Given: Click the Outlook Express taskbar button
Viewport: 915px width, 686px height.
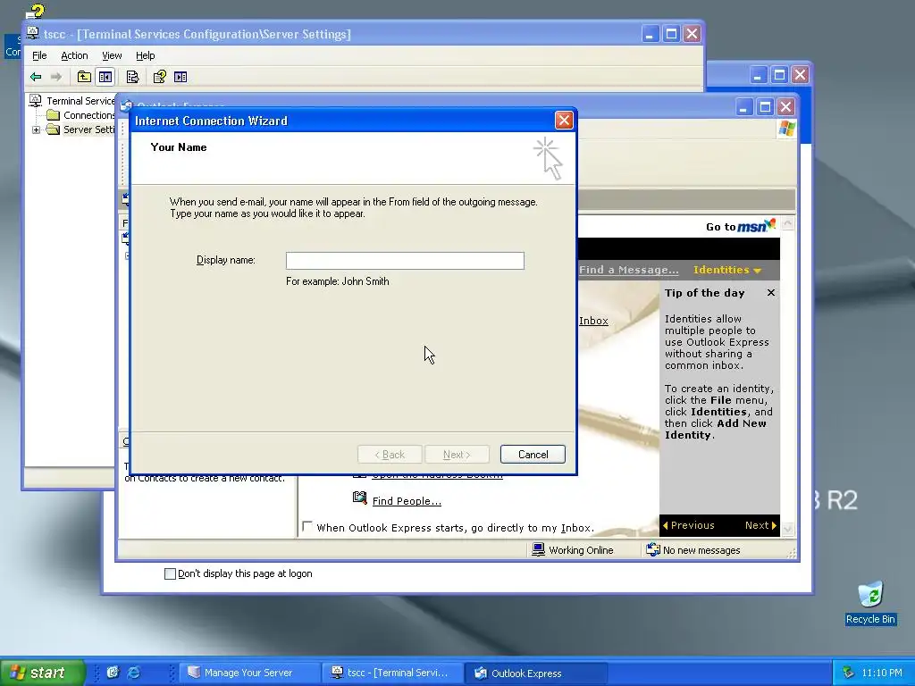Looking at the screenshot, I should pos(535,673).
